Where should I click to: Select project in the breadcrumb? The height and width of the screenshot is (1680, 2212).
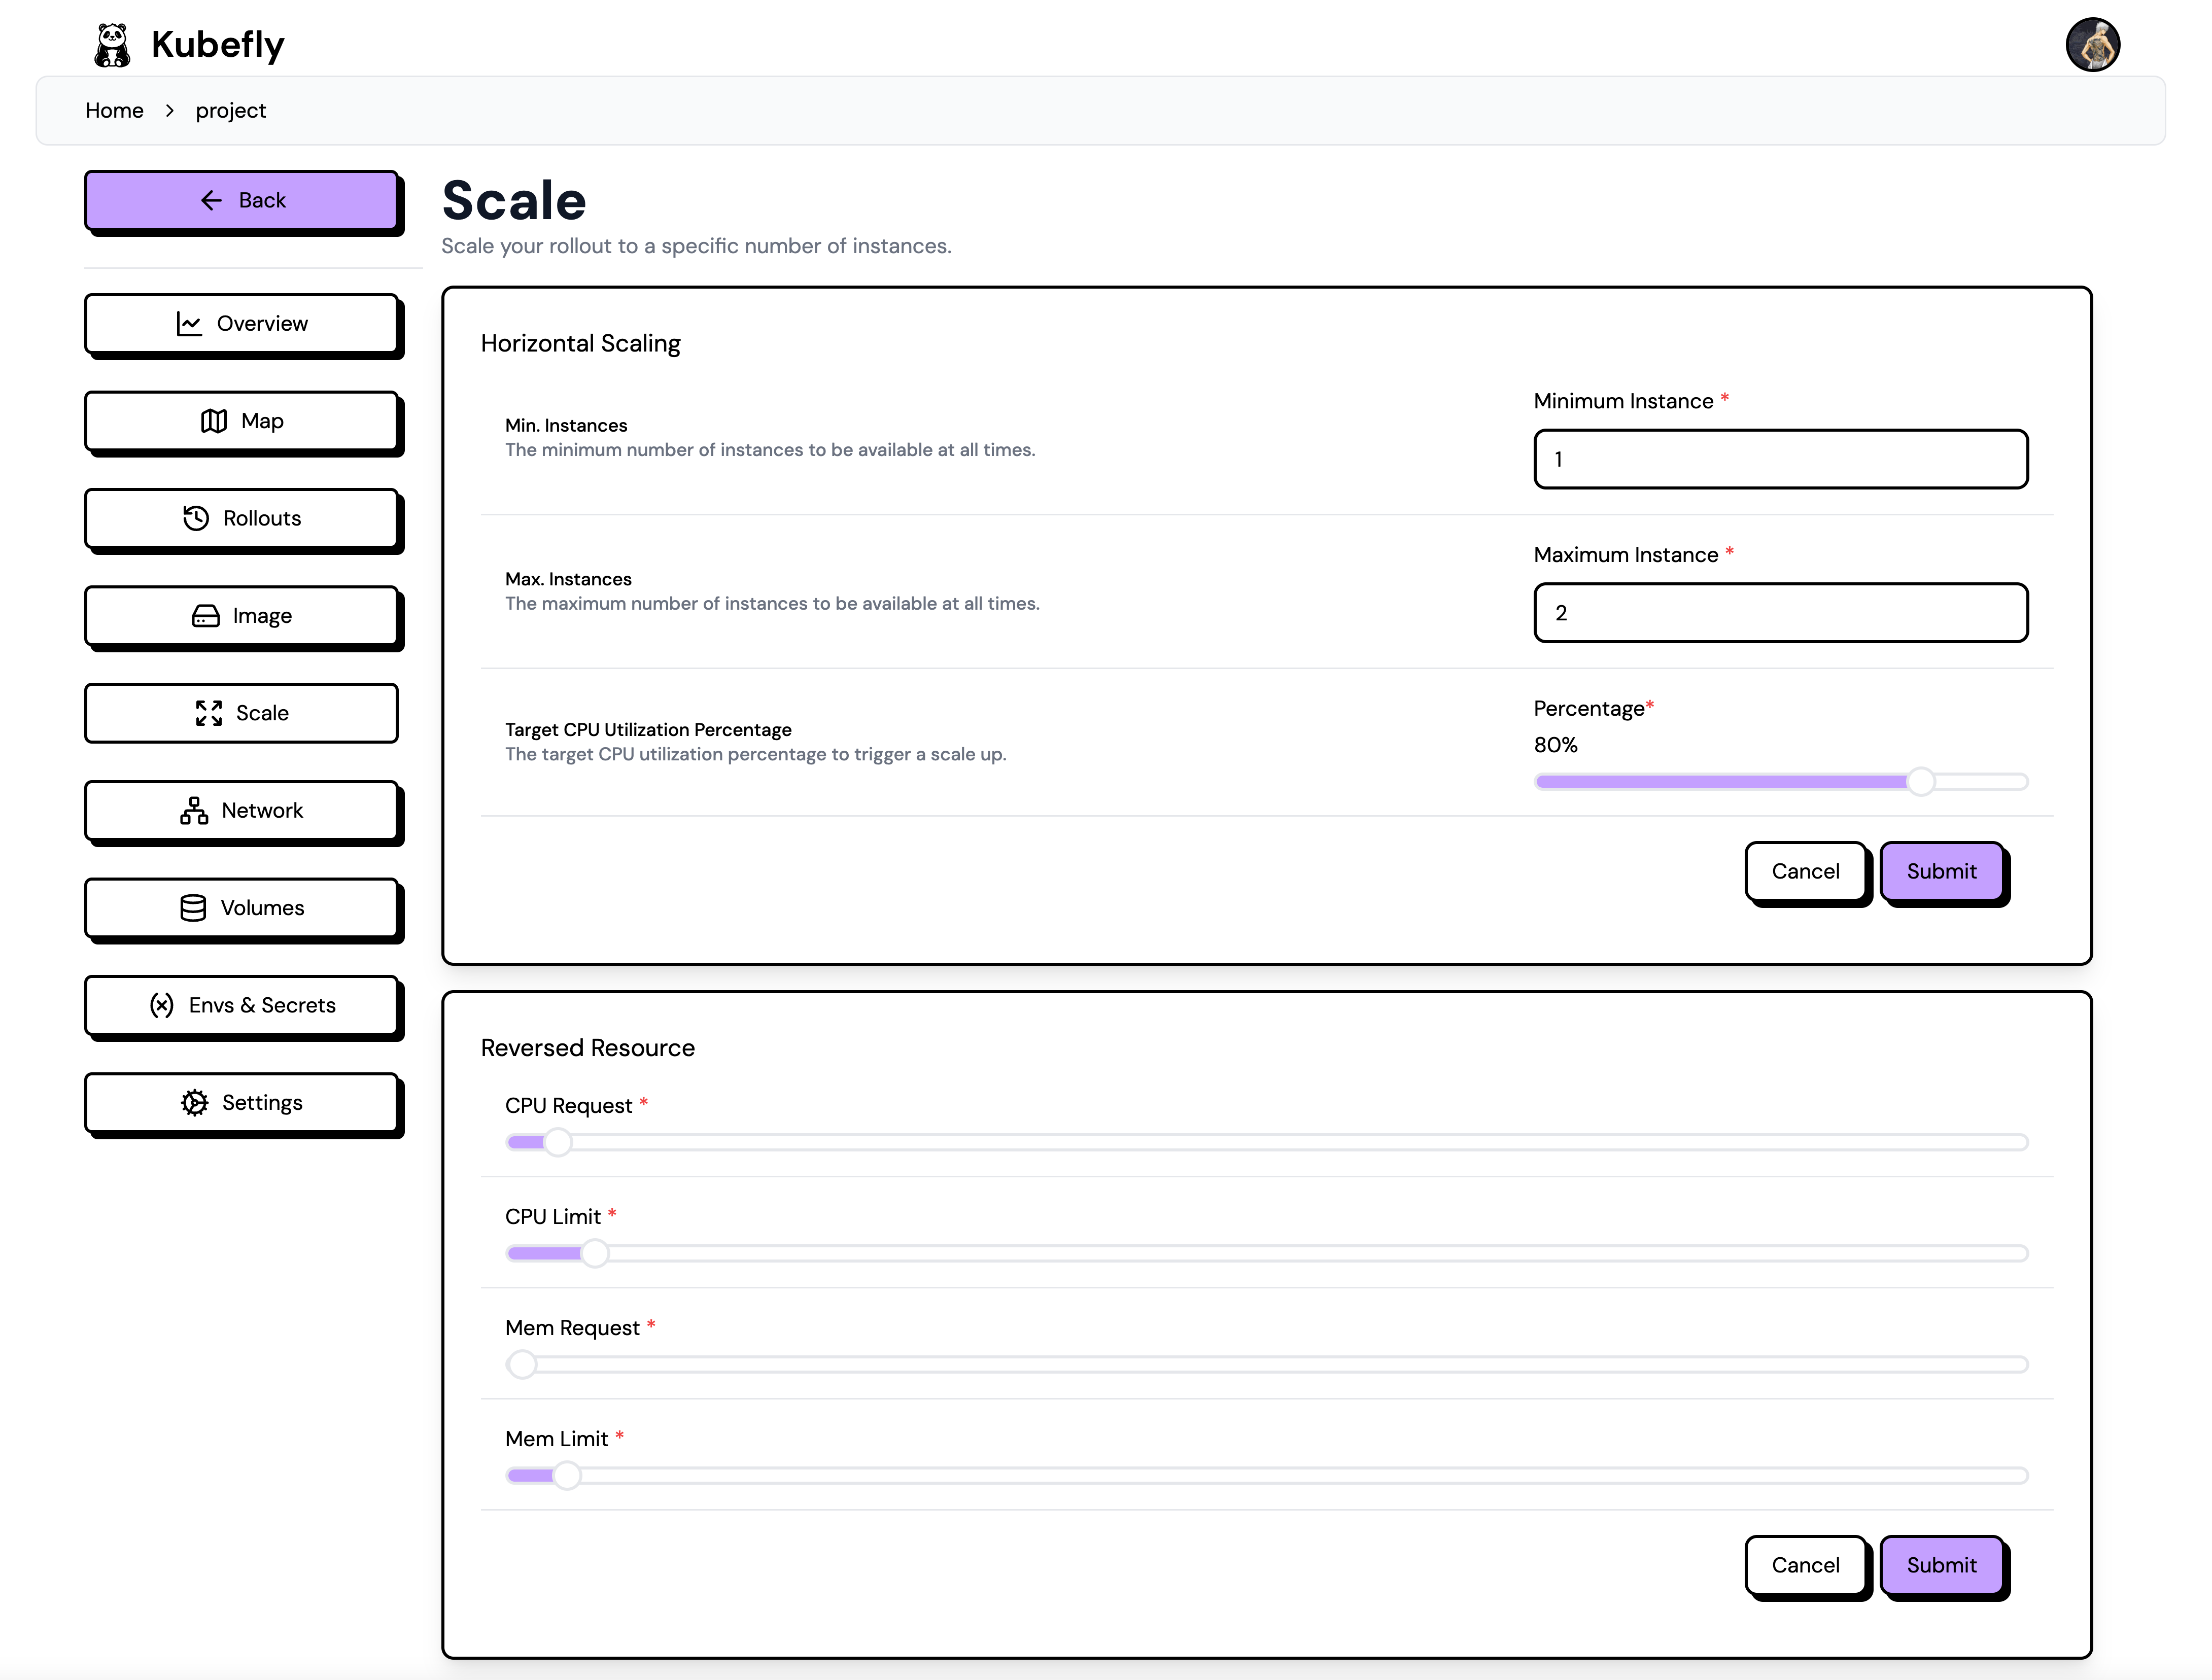(x=230, y=110)
